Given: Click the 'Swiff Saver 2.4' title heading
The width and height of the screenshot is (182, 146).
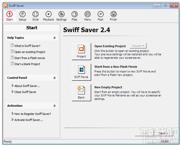Looking at the screenshot, I should (x=86, y=30).
